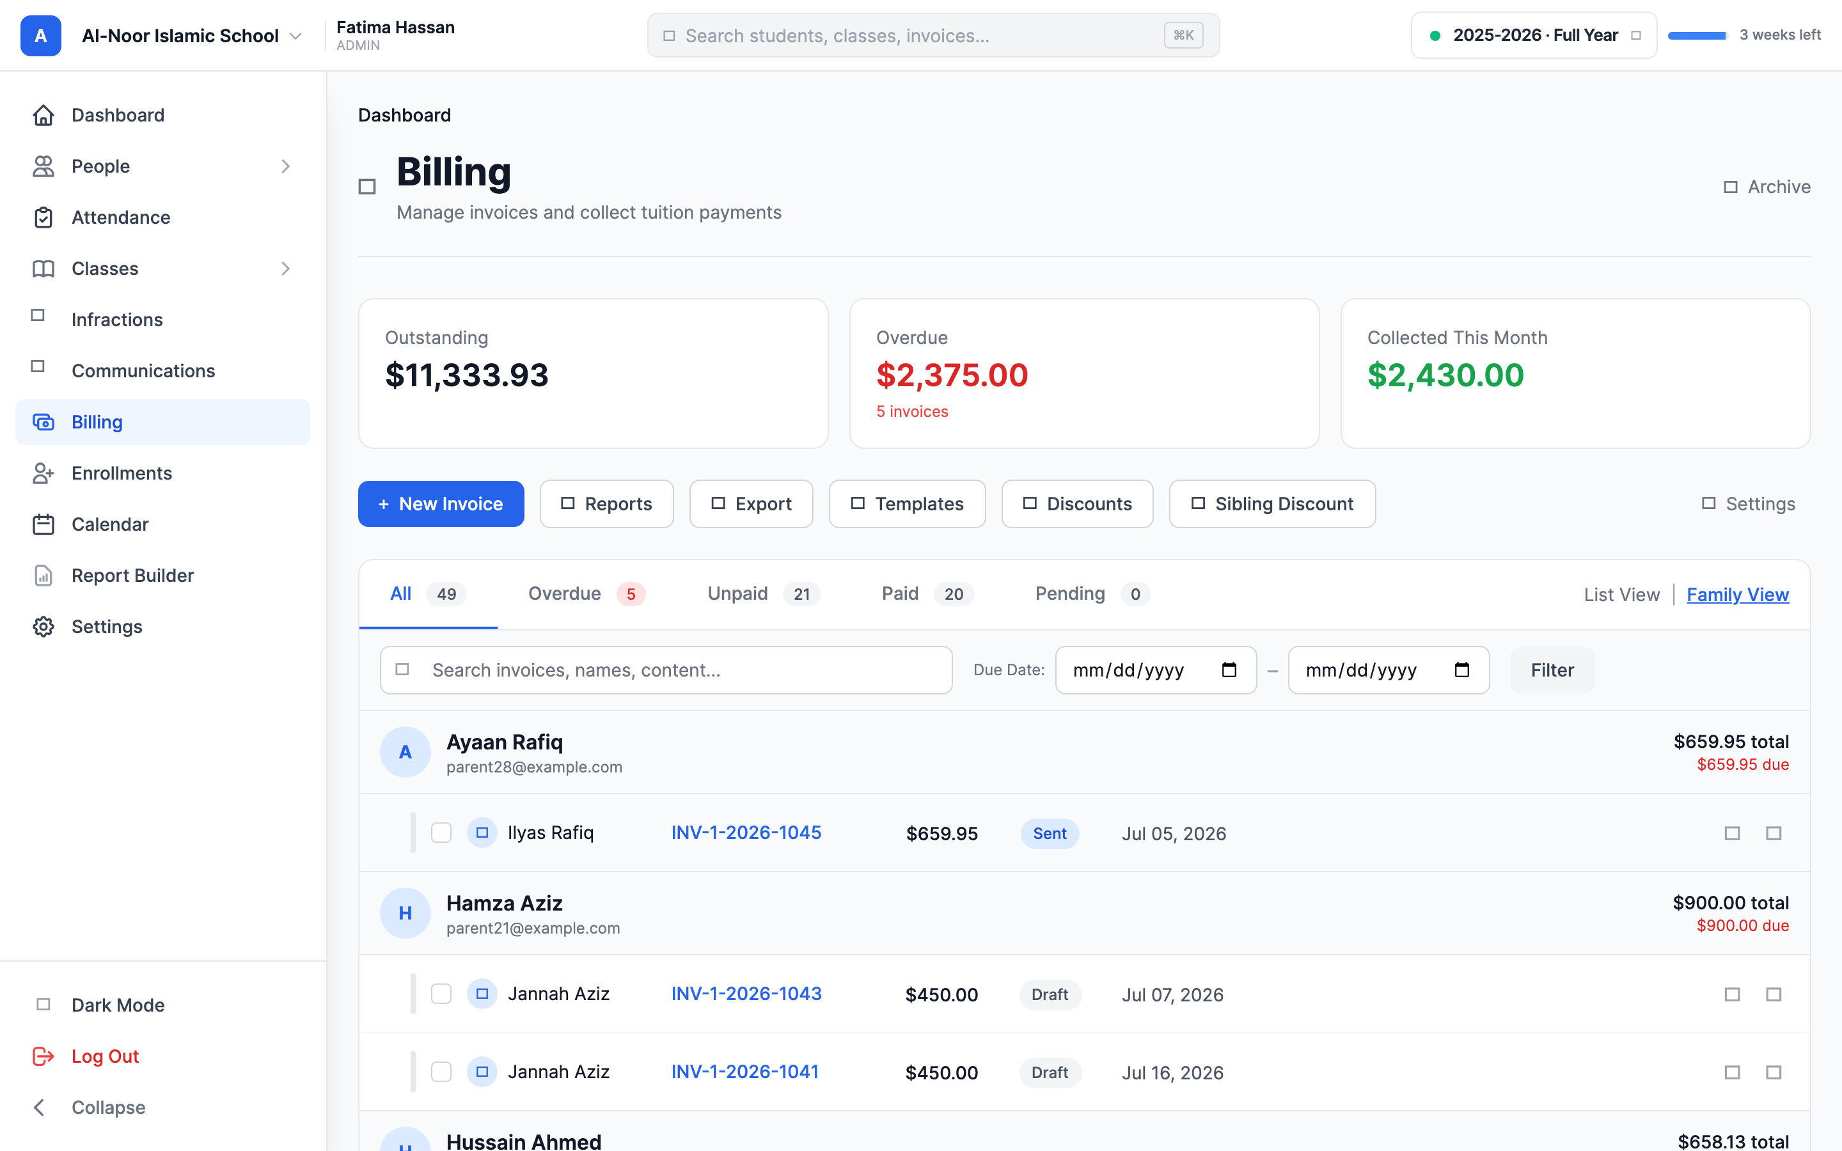This screenshot has height=1151, width=1842.
Task: Click first action icon on INV-1-2026-1045 row
Action: 1731,833
